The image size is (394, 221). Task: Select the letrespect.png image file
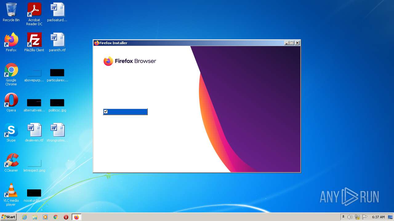[x=34, y=166]
